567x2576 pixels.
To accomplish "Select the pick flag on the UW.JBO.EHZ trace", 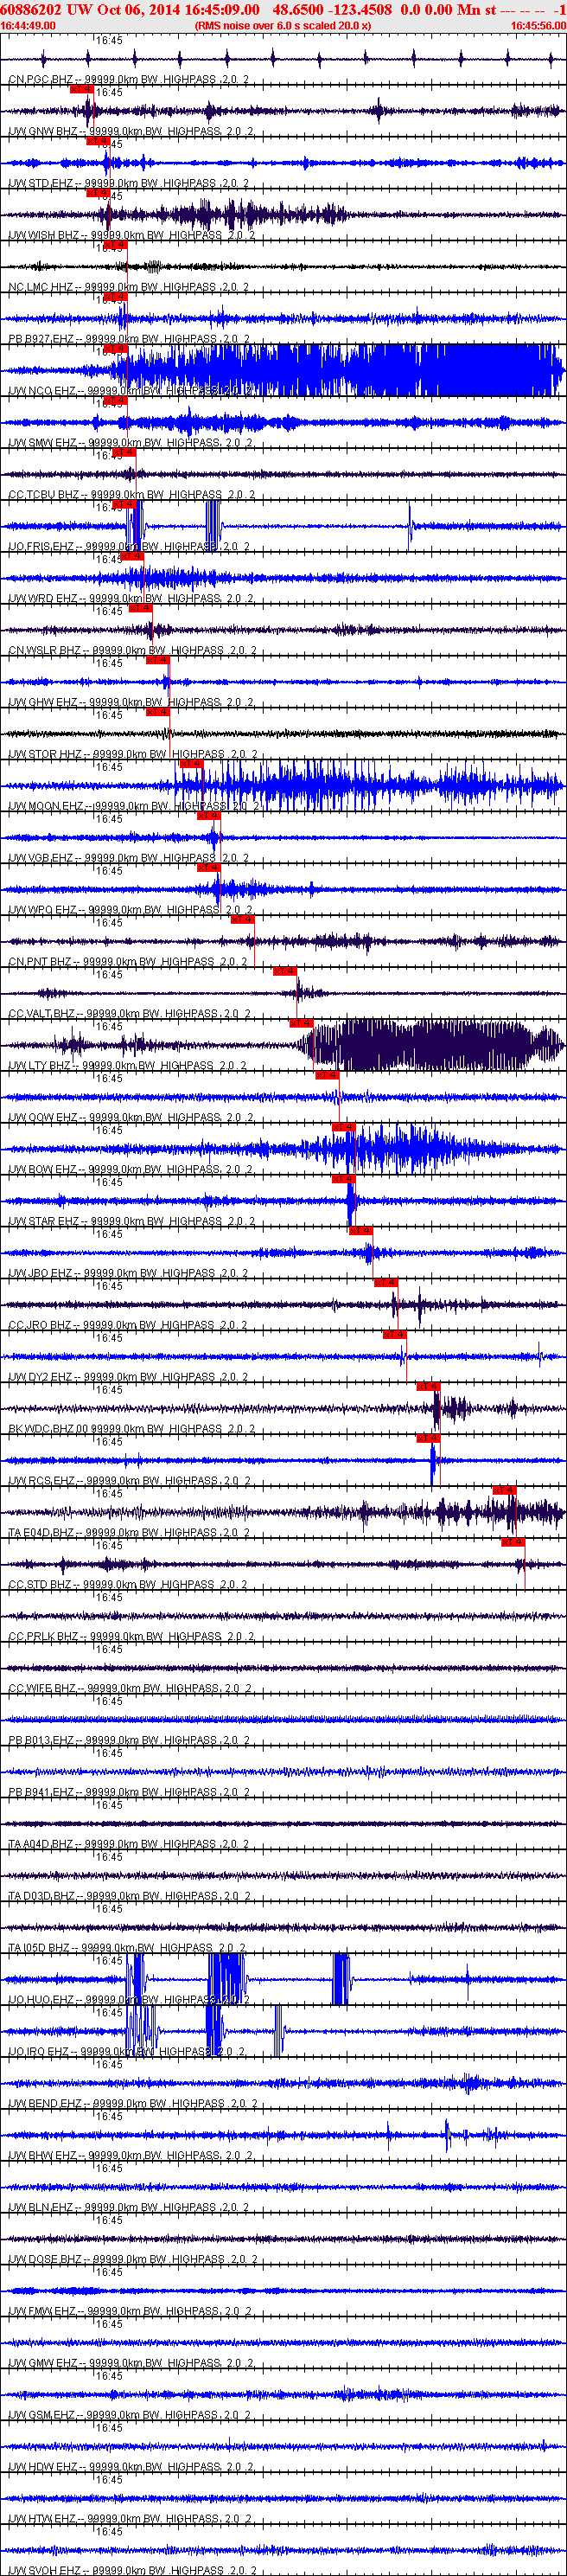I will tap(360, 1232).
